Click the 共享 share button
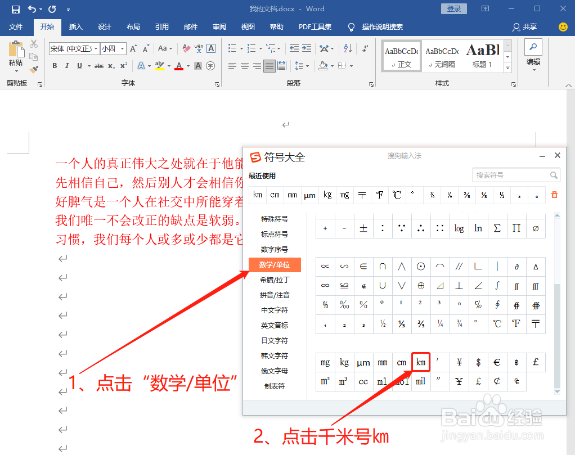The width and height of the screenshot is (575, 455). point(525,27)
